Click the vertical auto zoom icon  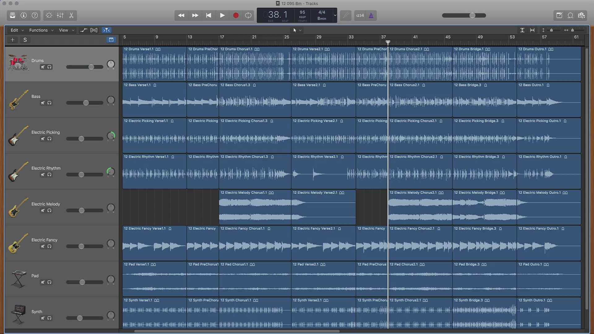click(x=522, y=30)
